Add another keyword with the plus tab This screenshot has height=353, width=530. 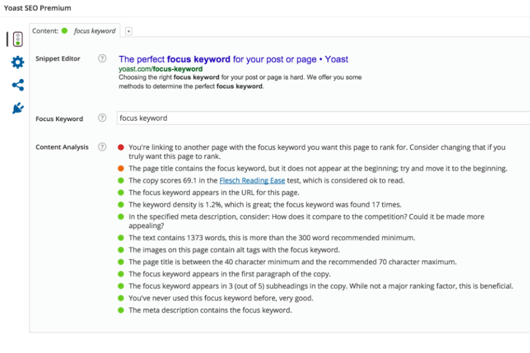click(128, 31)
